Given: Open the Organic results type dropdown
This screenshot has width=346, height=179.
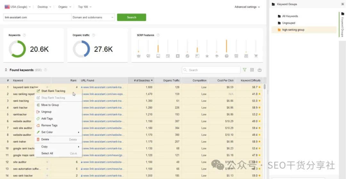Looking at the screenshot, I should point(65,7).
